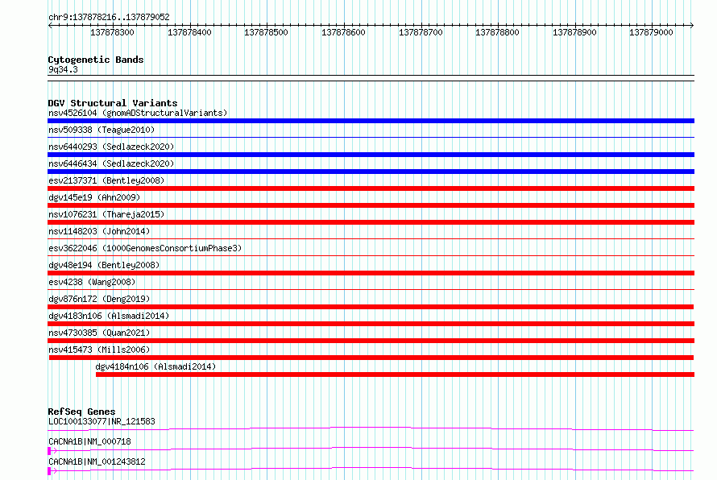Click esv4238 (Wang2008) variant label
Viewport: 717px width, 480px height.
pos(92,282)
